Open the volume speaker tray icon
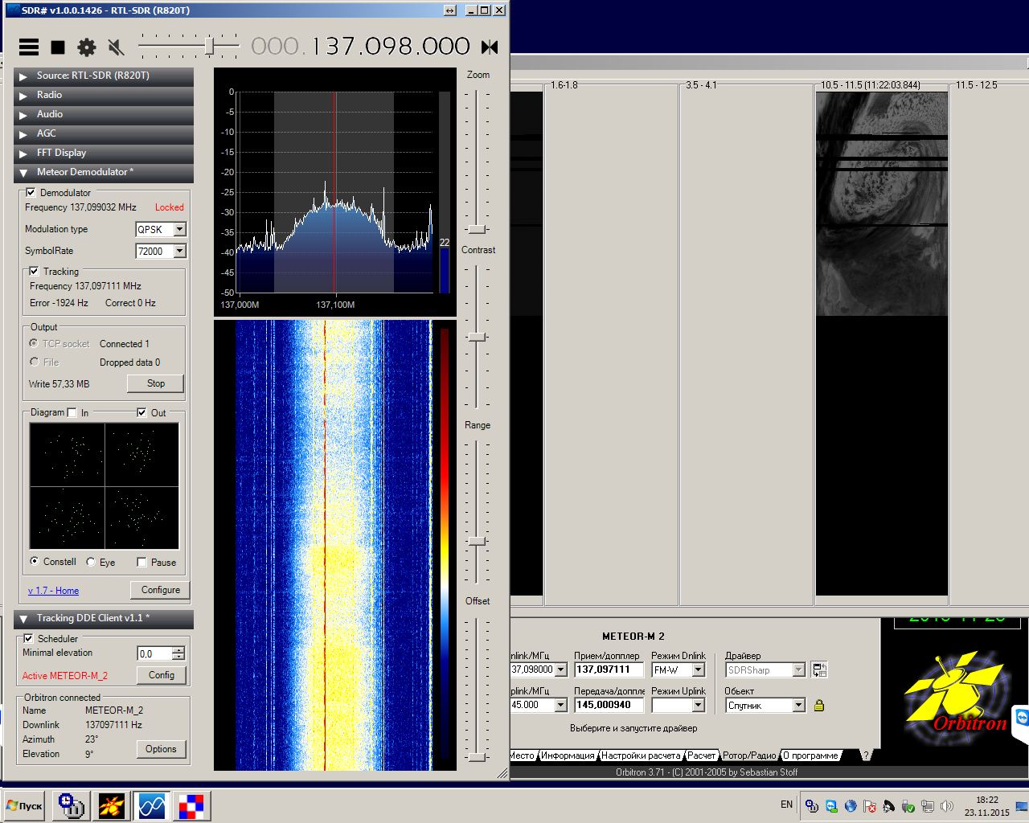The image size is (1029, 823). 947,806
